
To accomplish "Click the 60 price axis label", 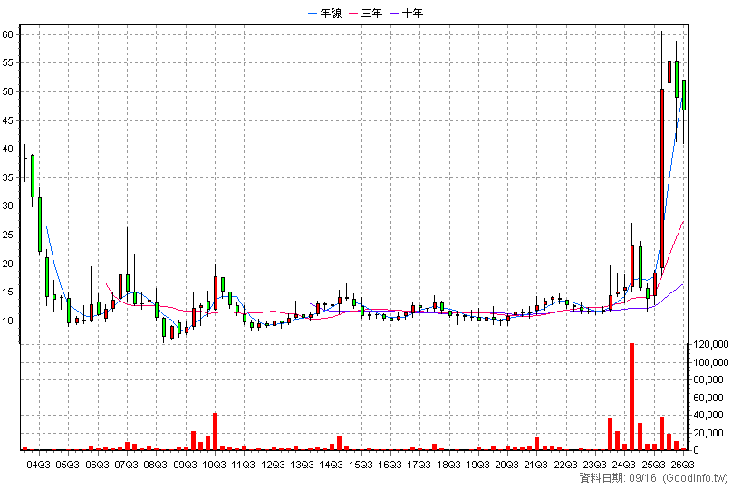I will [x=7, y=34].
